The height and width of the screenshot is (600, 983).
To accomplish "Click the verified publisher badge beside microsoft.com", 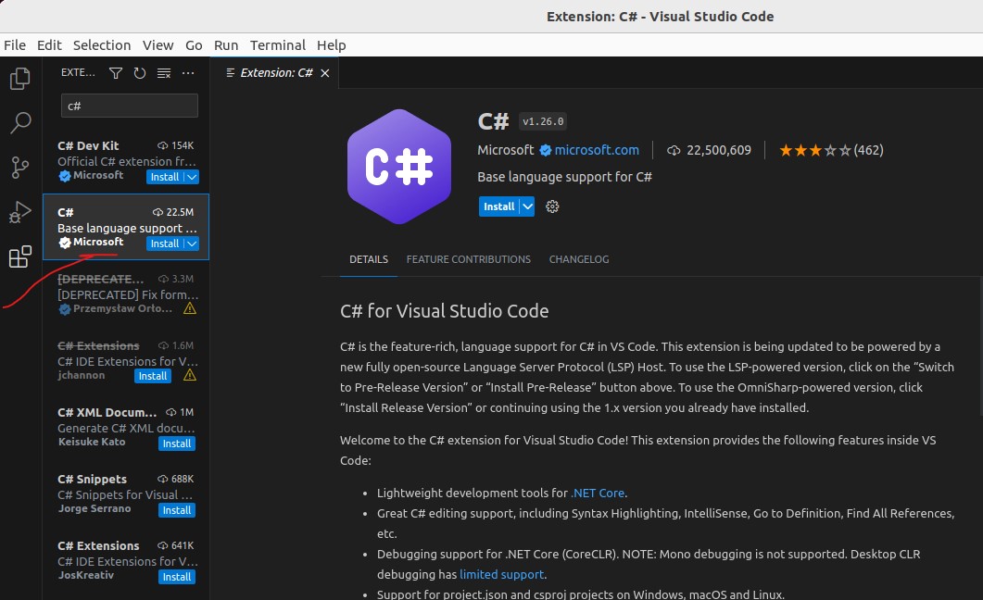I will tap(546, 150).
